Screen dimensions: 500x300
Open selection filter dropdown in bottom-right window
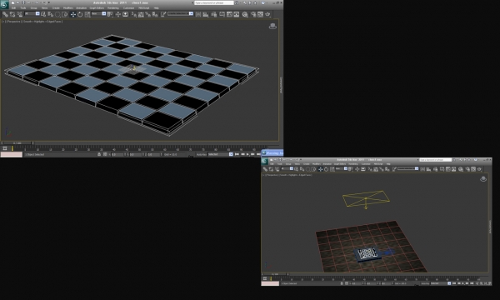(287, 168)
